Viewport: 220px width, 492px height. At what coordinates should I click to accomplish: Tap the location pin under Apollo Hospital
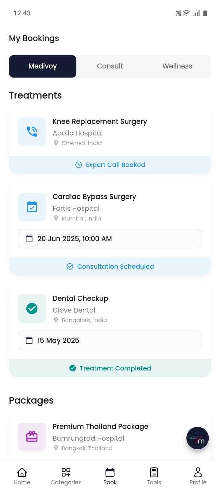tap(56, 143)
